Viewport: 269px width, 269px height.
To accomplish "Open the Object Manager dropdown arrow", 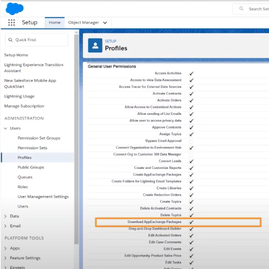I will 105,23.
